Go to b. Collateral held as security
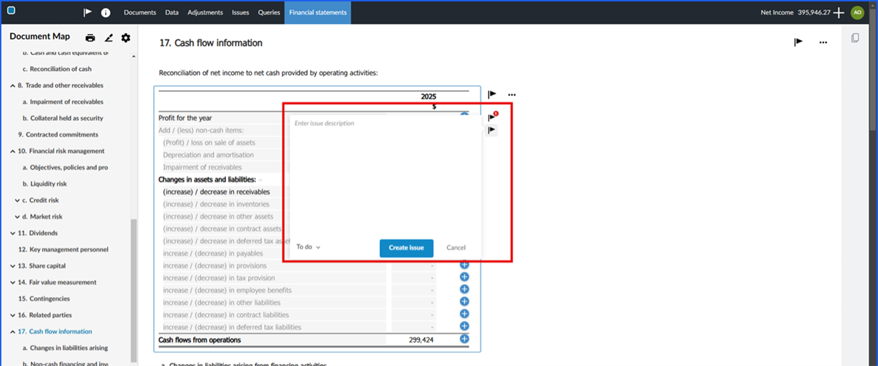 coord(63,118)
